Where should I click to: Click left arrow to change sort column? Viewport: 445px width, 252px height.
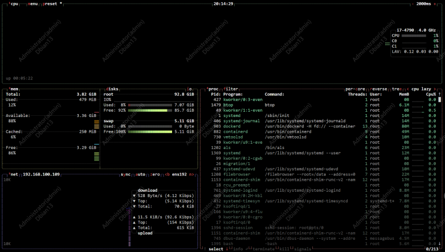click(408, 89)
